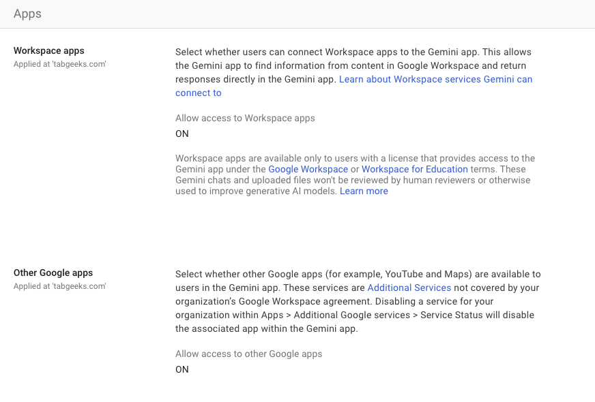Select the Other Google apps setting title
595x402 pixels.
[x=53, y=273]
